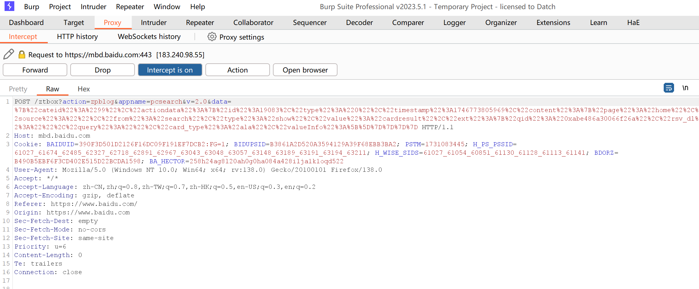This screenshot has width=699, height=289.
Task: Open the Logger tab
Action: (x=454, y=23)
